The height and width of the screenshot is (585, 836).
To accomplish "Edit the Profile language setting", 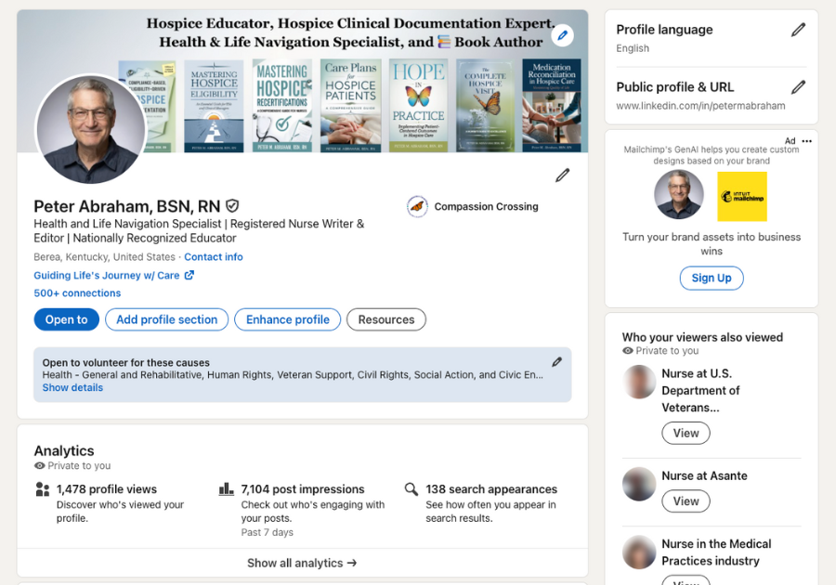I will [x=797, y=29].
